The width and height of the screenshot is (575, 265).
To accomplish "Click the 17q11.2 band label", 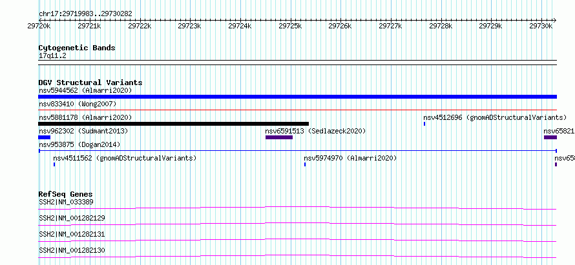I will coord(52,56).
